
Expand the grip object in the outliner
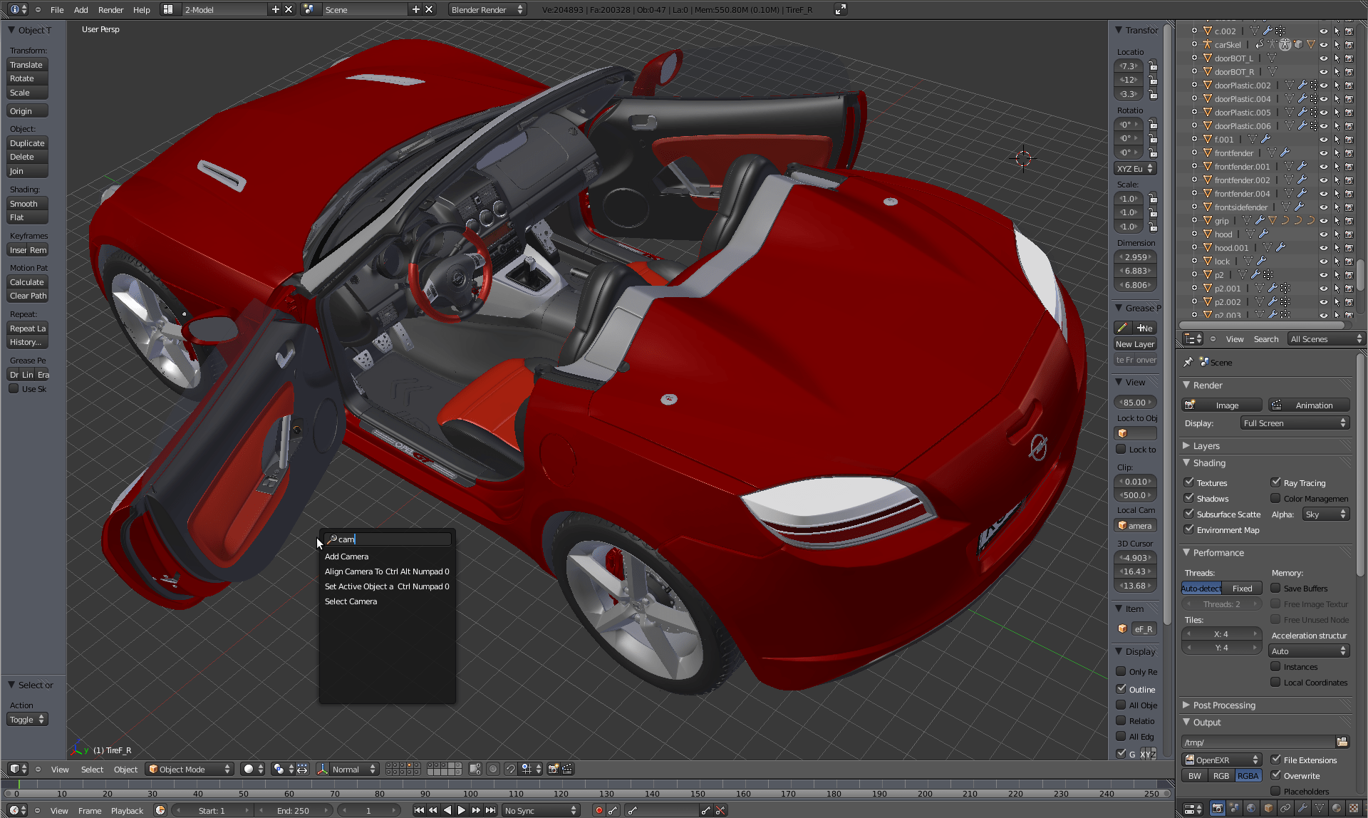(x=1194, y=221)
